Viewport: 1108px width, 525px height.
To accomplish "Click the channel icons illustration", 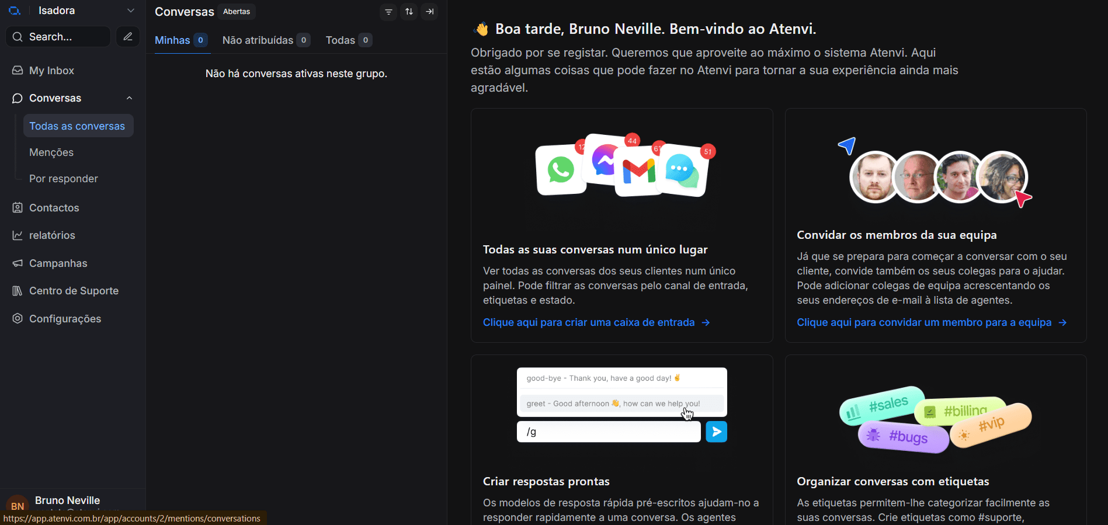I will 625,165.
